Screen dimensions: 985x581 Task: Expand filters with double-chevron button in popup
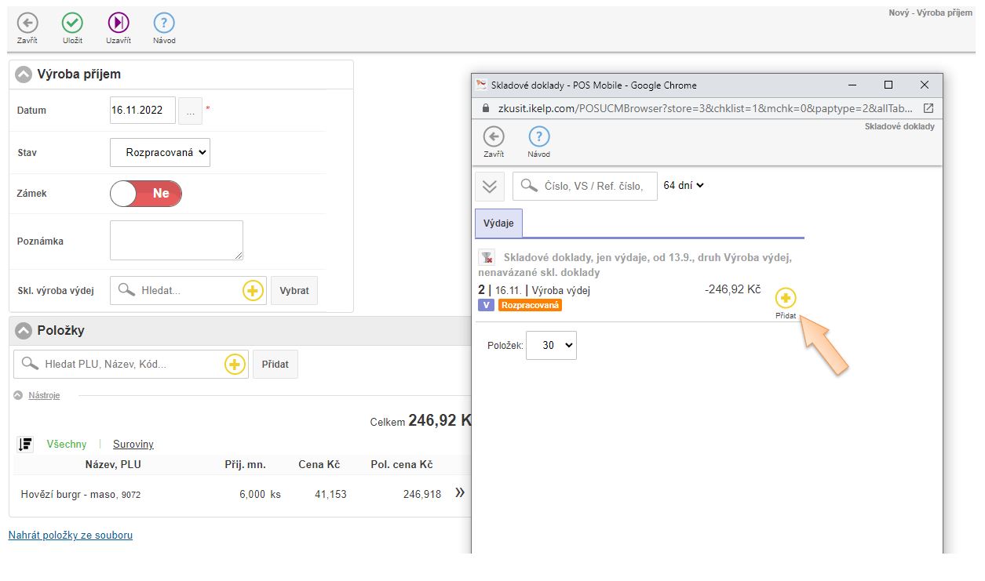pos(490,187)
